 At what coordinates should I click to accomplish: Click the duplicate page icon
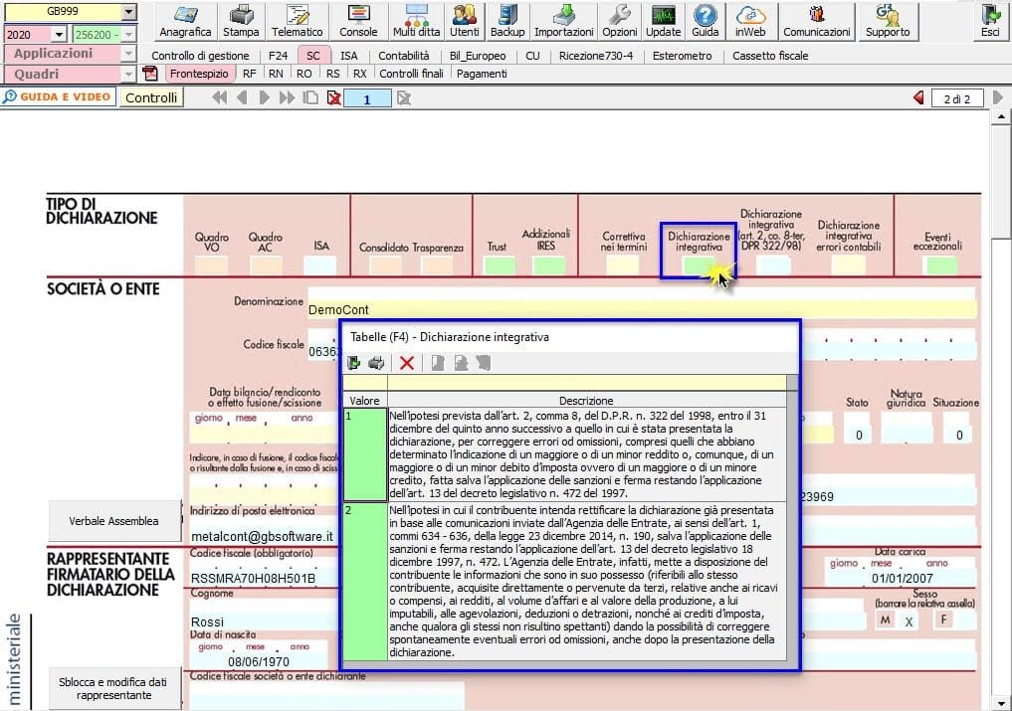tap(310, 98)
